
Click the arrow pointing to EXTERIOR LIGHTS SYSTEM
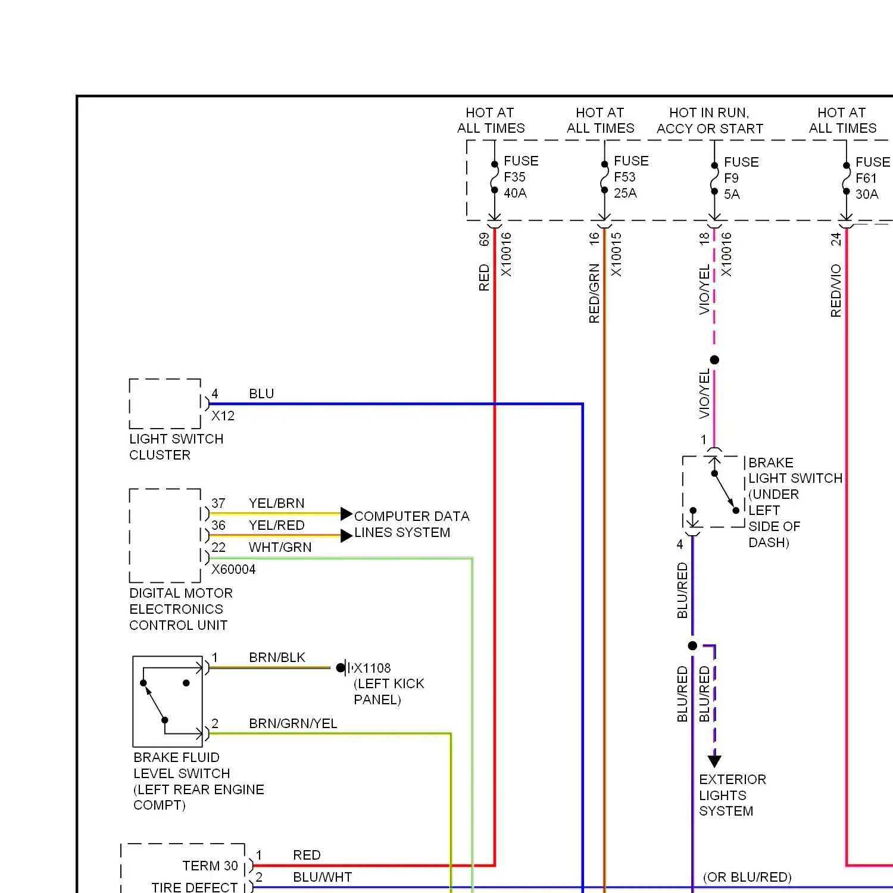pos(714,761)
